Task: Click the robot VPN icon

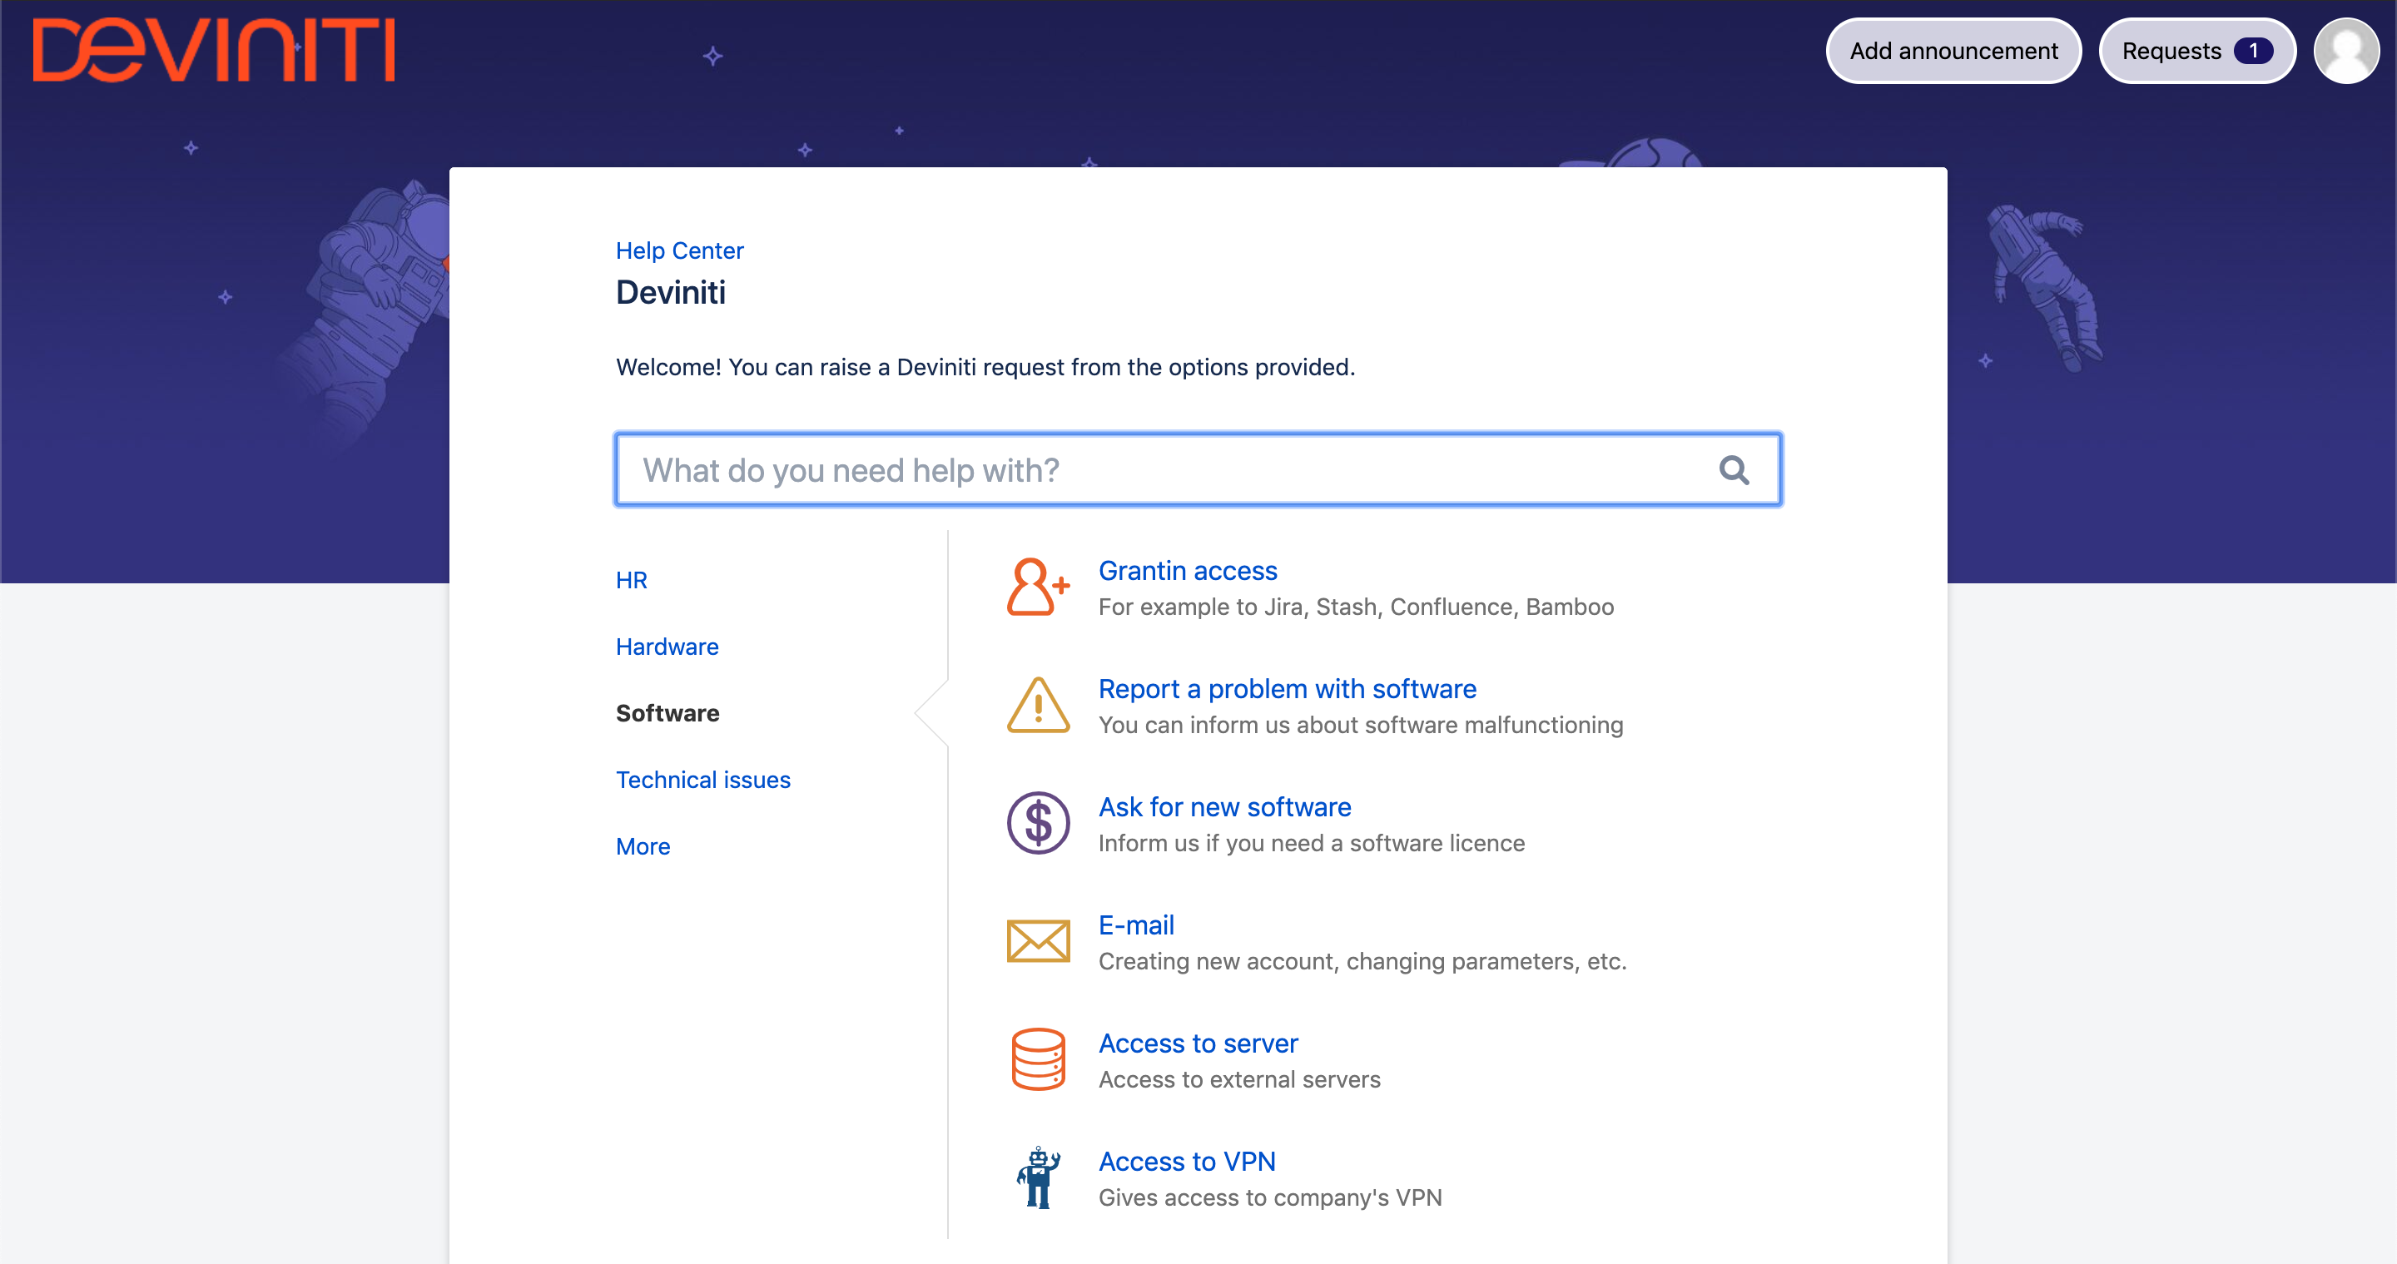Action: click(1038, 1177)
